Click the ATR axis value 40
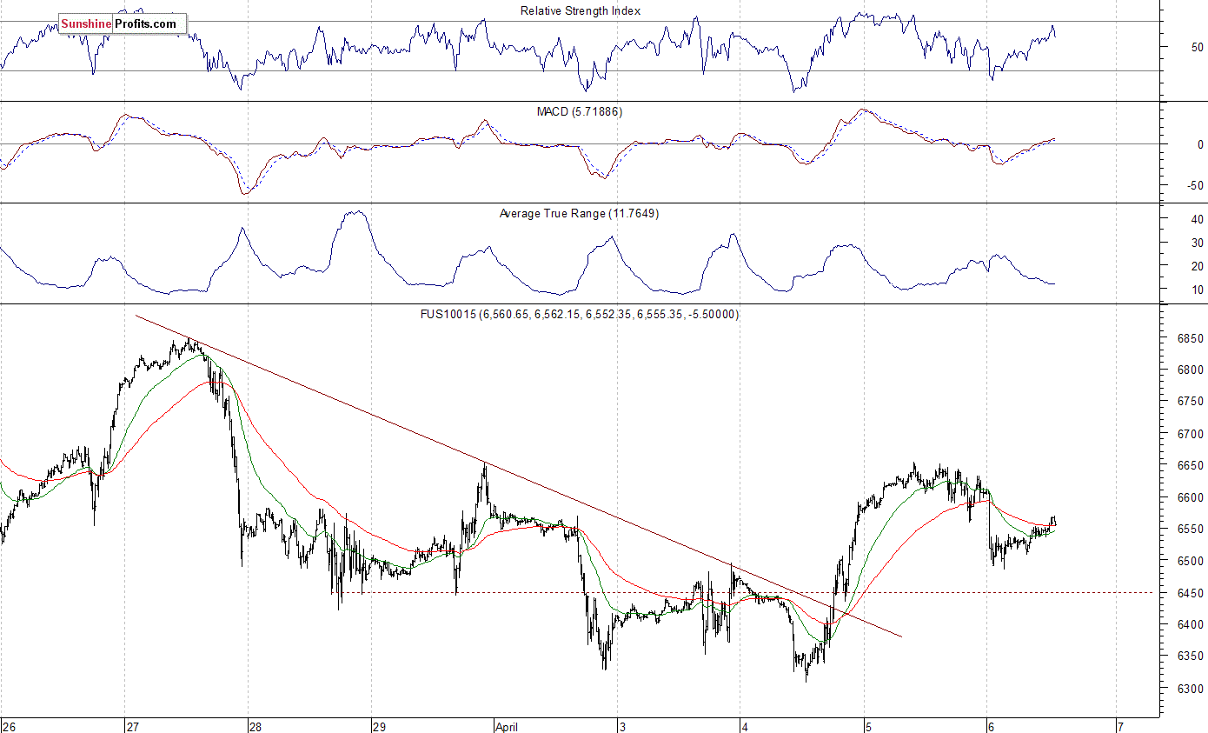The width and height of the screenshot is (1208, 733). pos(1197,219)
